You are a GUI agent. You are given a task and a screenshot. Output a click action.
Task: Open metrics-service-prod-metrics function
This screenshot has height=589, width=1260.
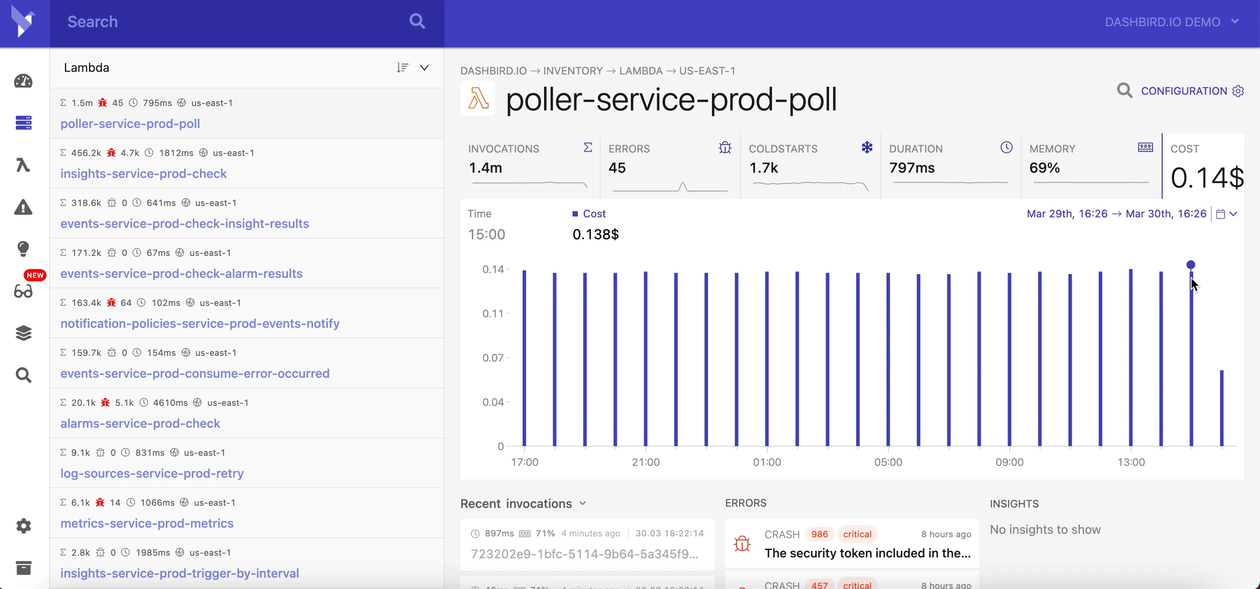147,523
